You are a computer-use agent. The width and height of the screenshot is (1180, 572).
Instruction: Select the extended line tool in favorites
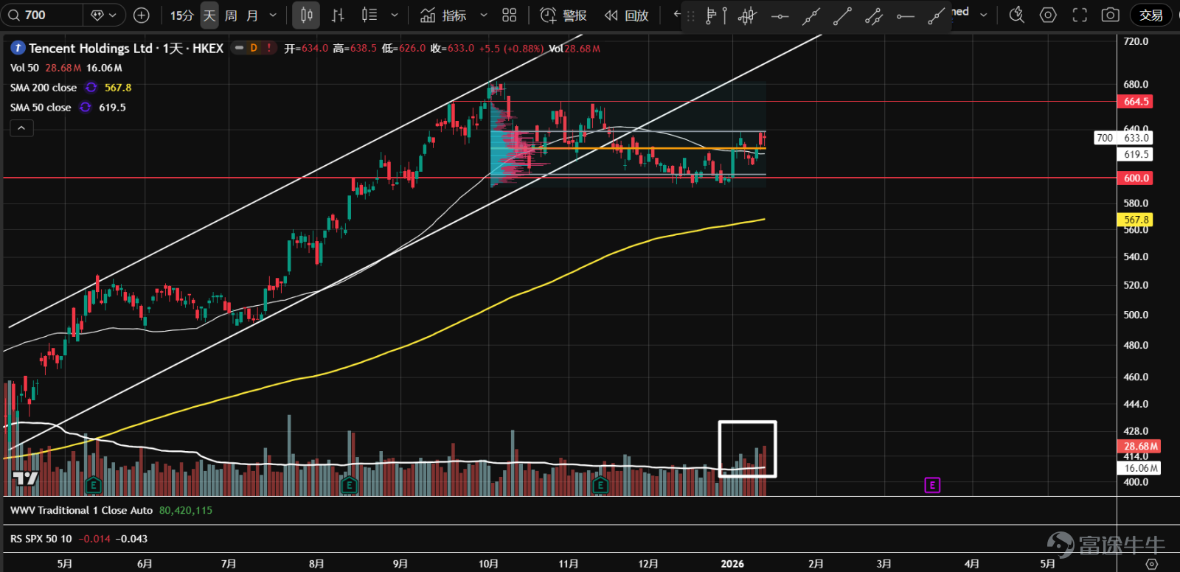tap(811, 15)
